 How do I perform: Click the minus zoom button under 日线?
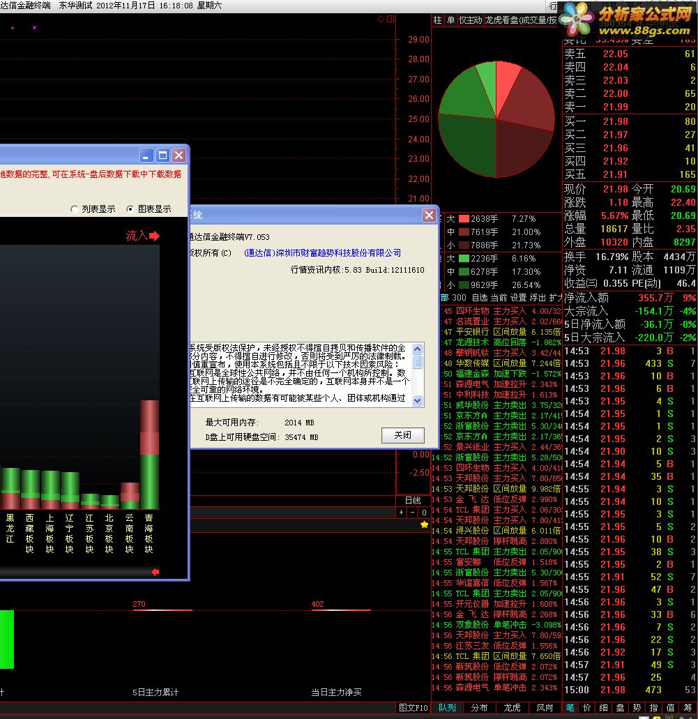(412, 512)
